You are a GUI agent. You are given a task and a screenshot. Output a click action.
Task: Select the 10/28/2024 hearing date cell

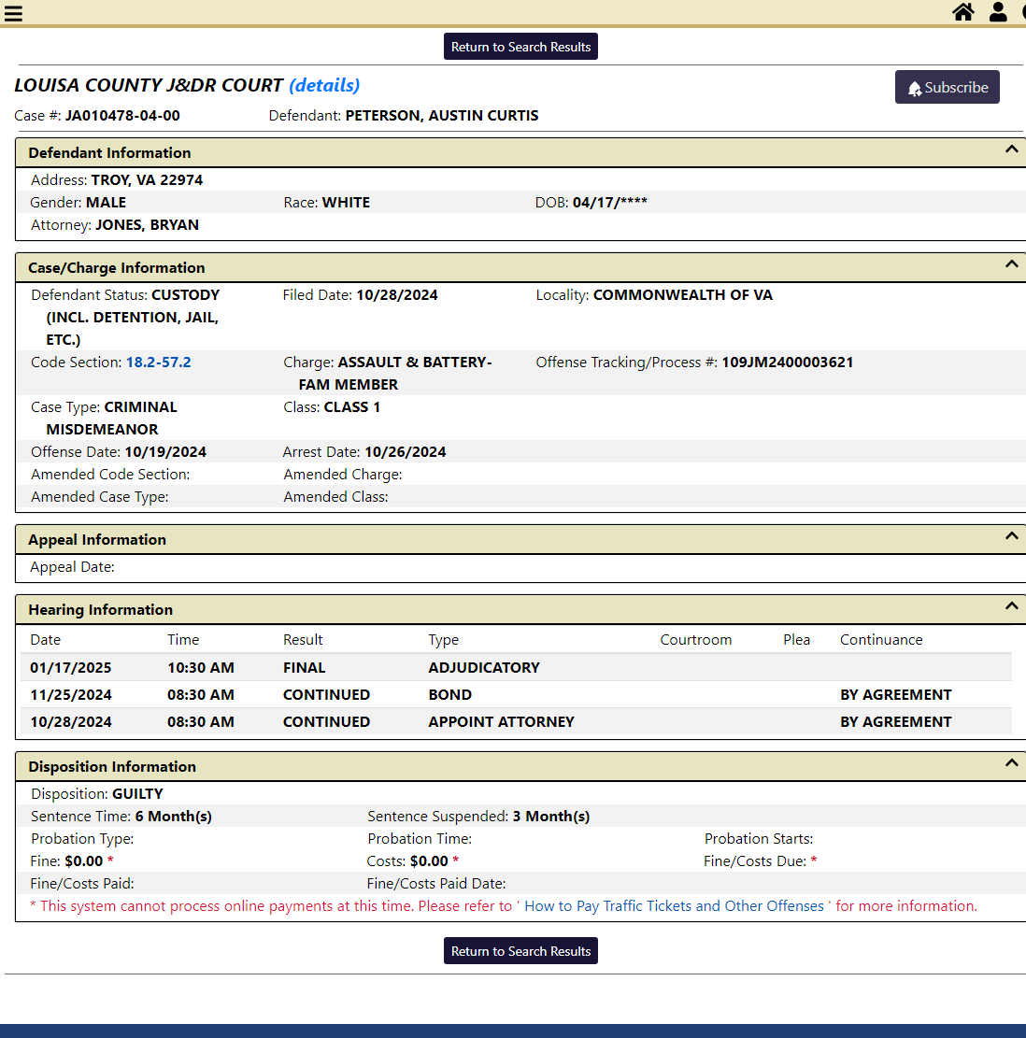pyautogui.click(x=71, y=722)
